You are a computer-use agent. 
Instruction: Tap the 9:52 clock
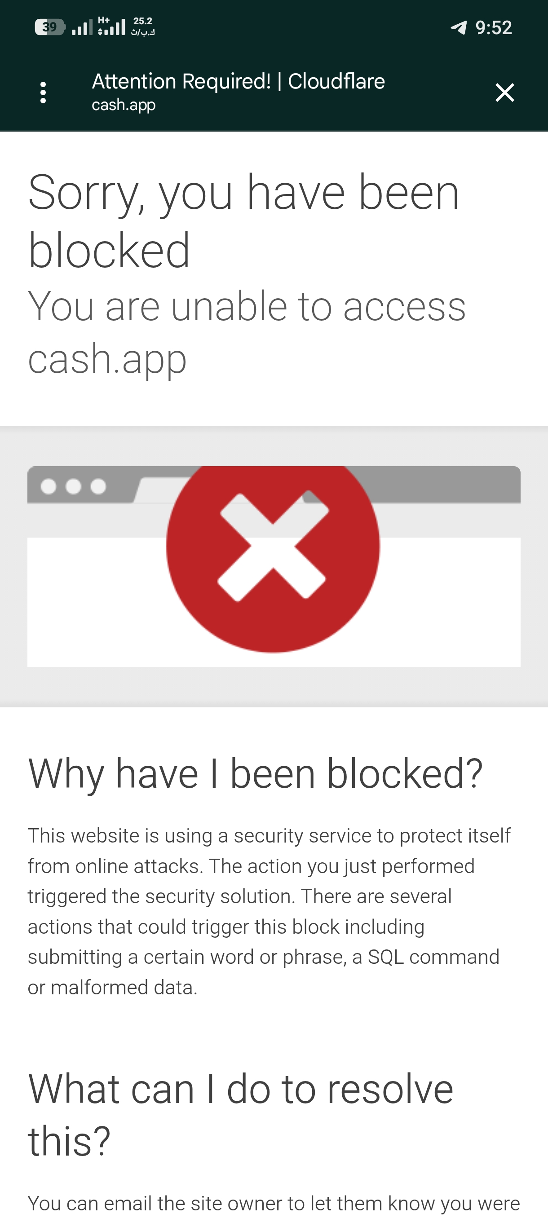coord(494,28)
